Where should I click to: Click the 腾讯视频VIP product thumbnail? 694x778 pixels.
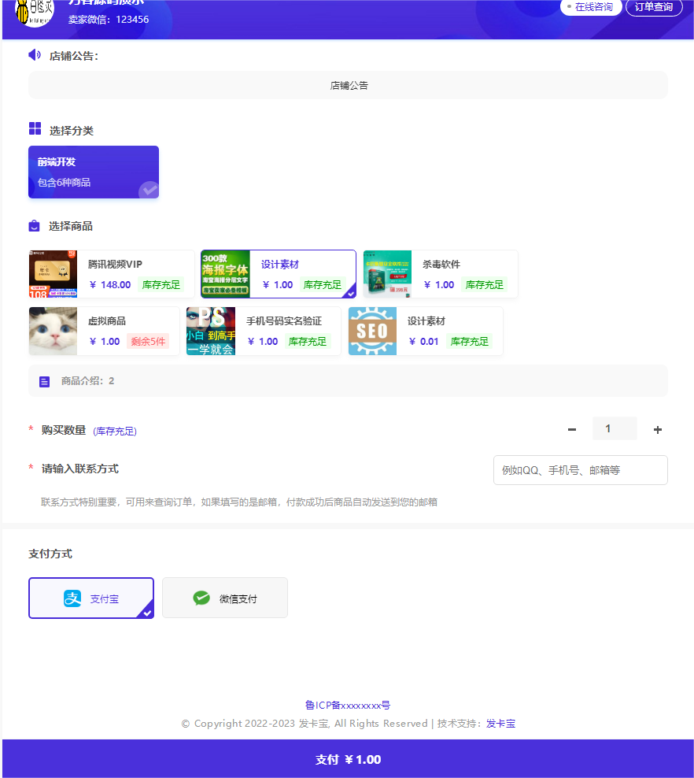tap(53, 274)
